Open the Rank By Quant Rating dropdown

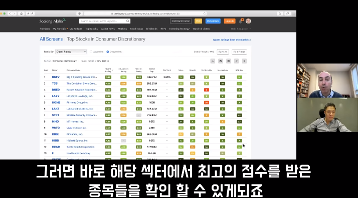(71, 51)
